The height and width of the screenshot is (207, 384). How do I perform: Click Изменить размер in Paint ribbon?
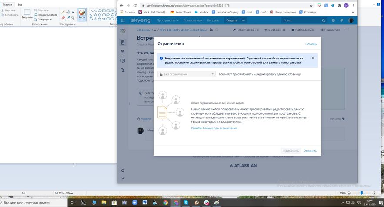click(46, 15)
